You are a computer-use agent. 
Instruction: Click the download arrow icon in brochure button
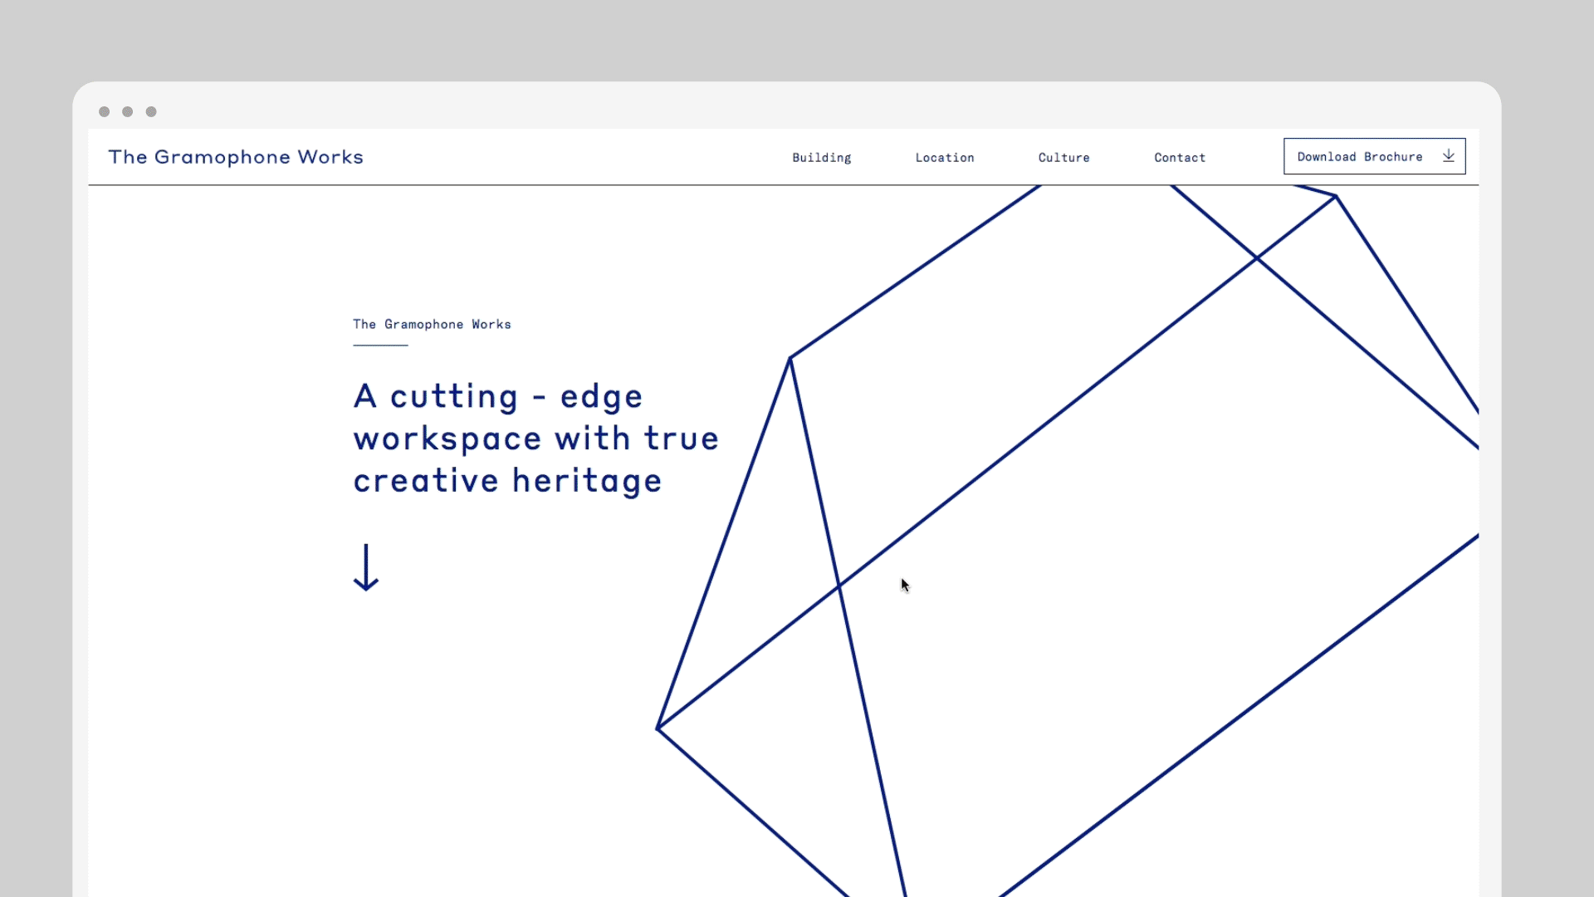[x=1449, y=156]
